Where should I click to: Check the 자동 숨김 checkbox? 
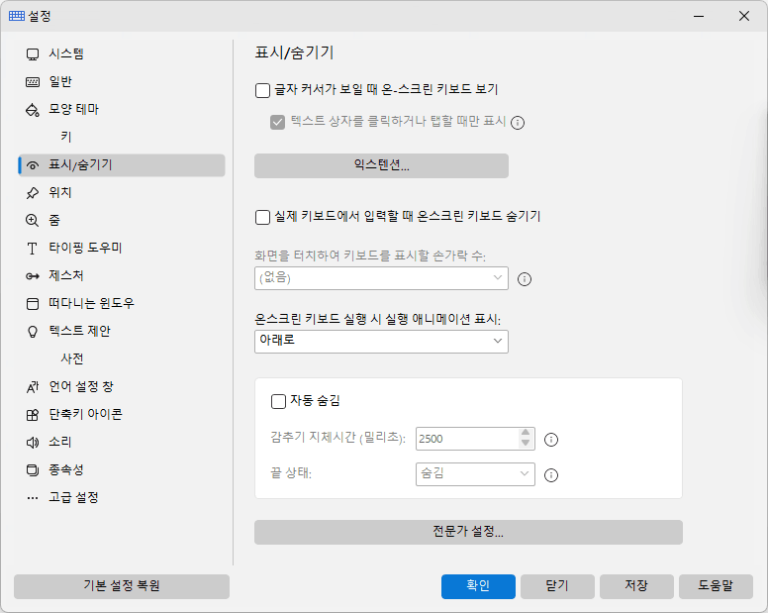click(278, 401)
